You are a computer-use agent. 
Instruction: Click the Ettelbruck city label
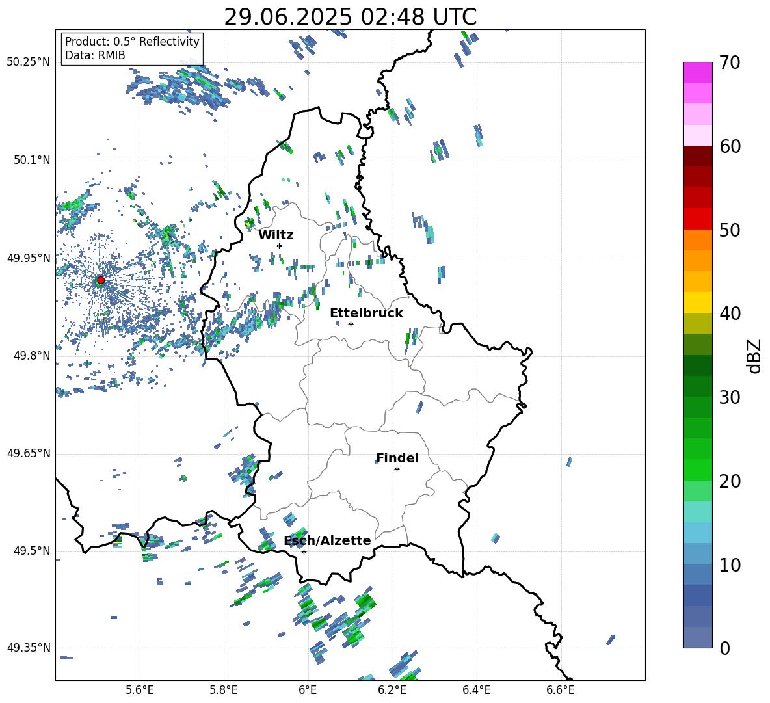click(x=366, y=313)
